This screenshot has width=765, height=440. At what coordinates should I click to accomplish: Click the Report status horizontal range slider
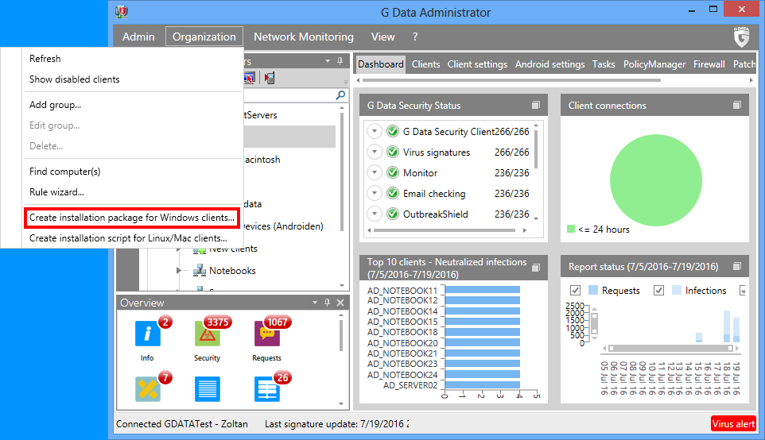[671, 348]
